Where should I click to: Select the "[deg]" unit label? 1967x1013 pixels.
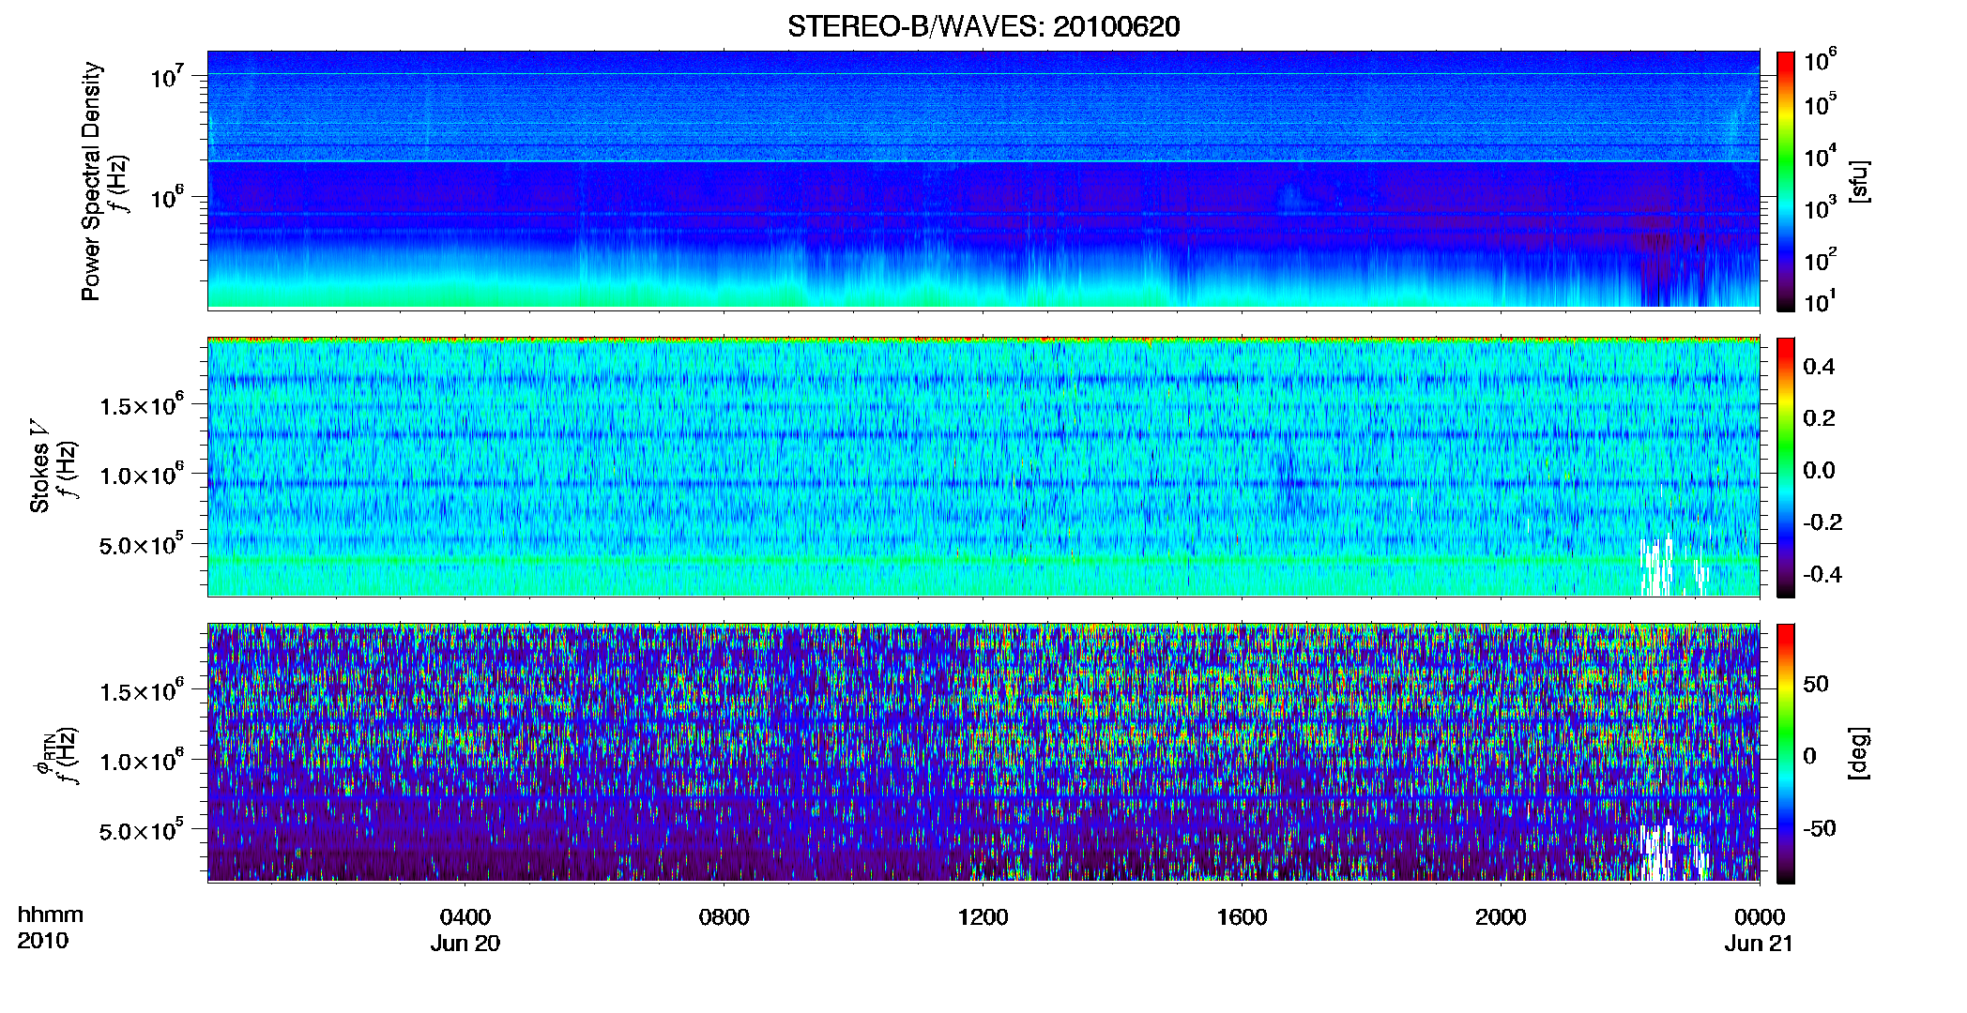tap(1858, 753)
